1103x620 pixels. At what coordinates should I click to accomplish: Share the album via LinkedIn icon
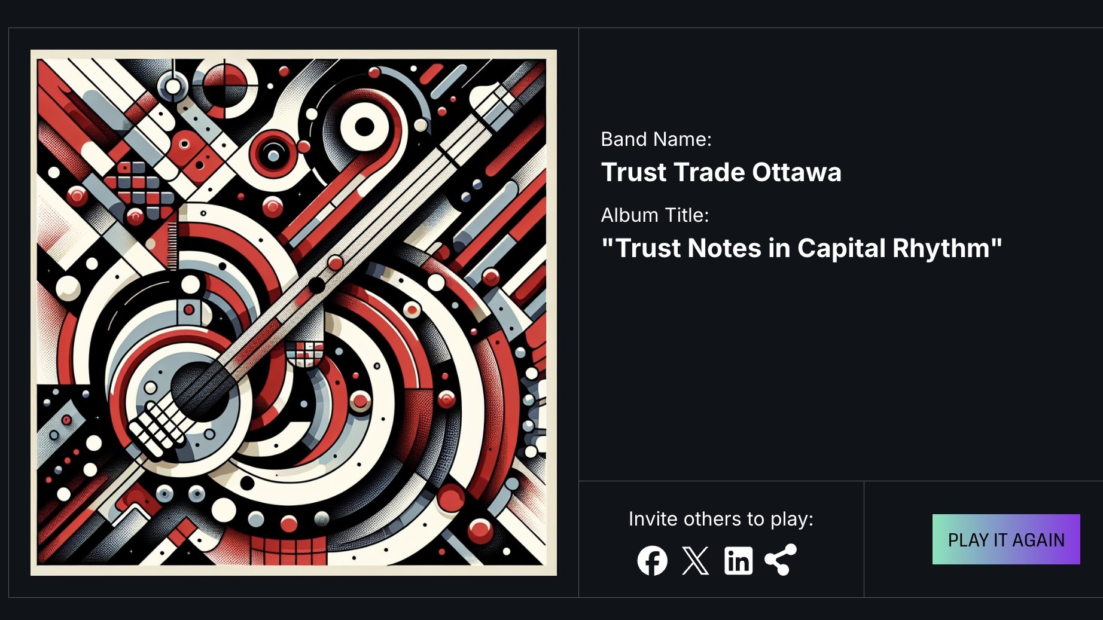pyautogui.click(x=739, y=561)
